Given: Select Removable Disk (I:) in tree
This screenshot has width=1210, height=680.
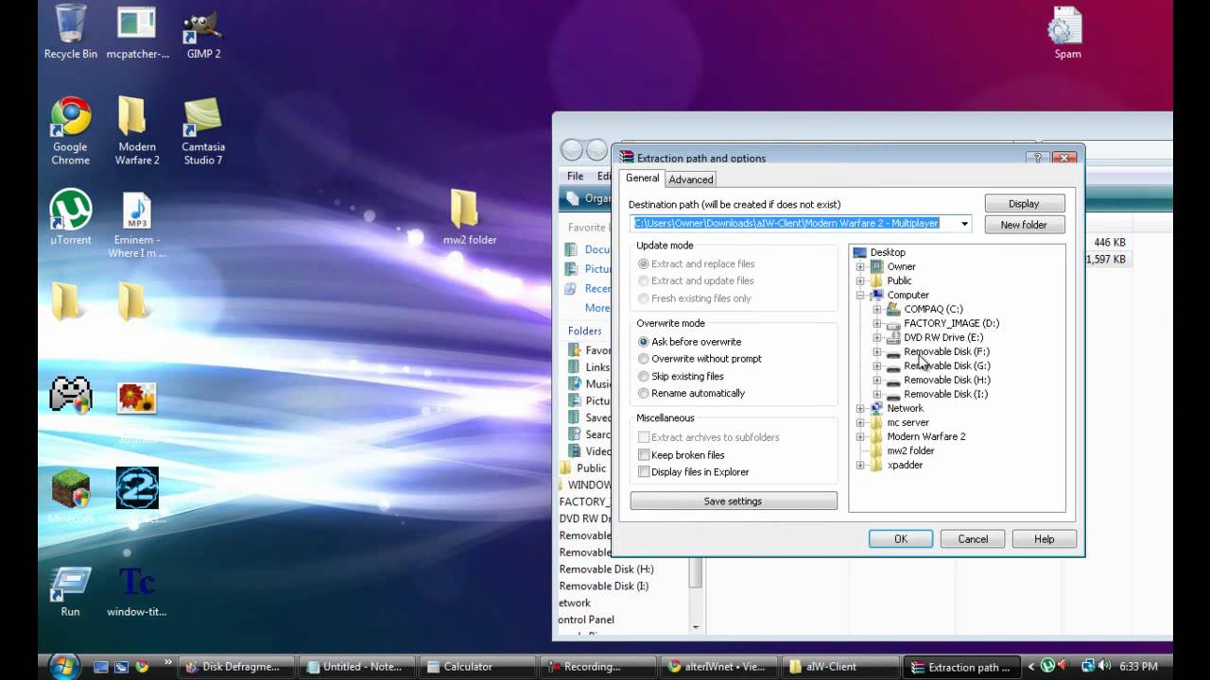Looking at the screenshot, I should [x=945, y=394].
